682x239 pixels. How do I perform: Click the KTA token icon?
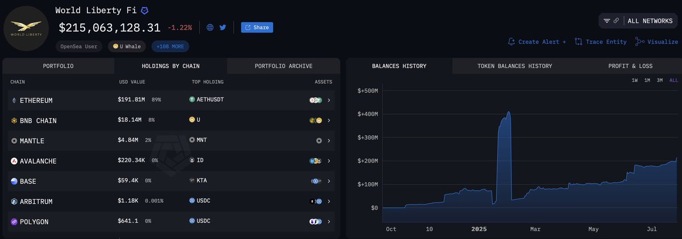click(x=192, y=181)
